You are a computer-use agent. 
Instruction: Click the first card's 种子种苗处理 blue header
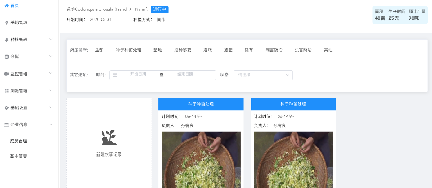click(x=201, y=104)
